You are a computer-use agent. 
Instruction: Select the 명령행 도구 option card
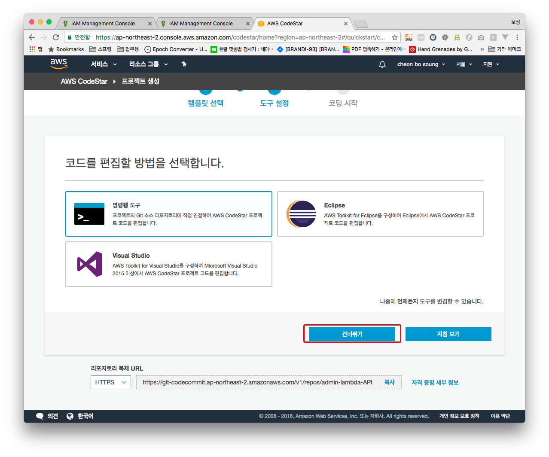[168, 214]
